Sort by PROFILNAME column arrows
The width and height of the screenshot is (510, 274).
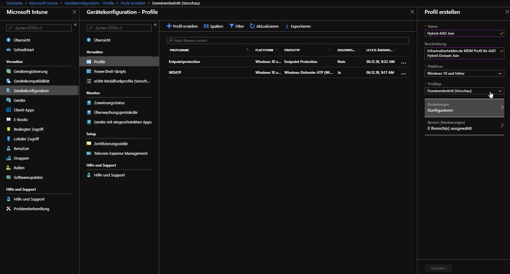tap(248, 50)
